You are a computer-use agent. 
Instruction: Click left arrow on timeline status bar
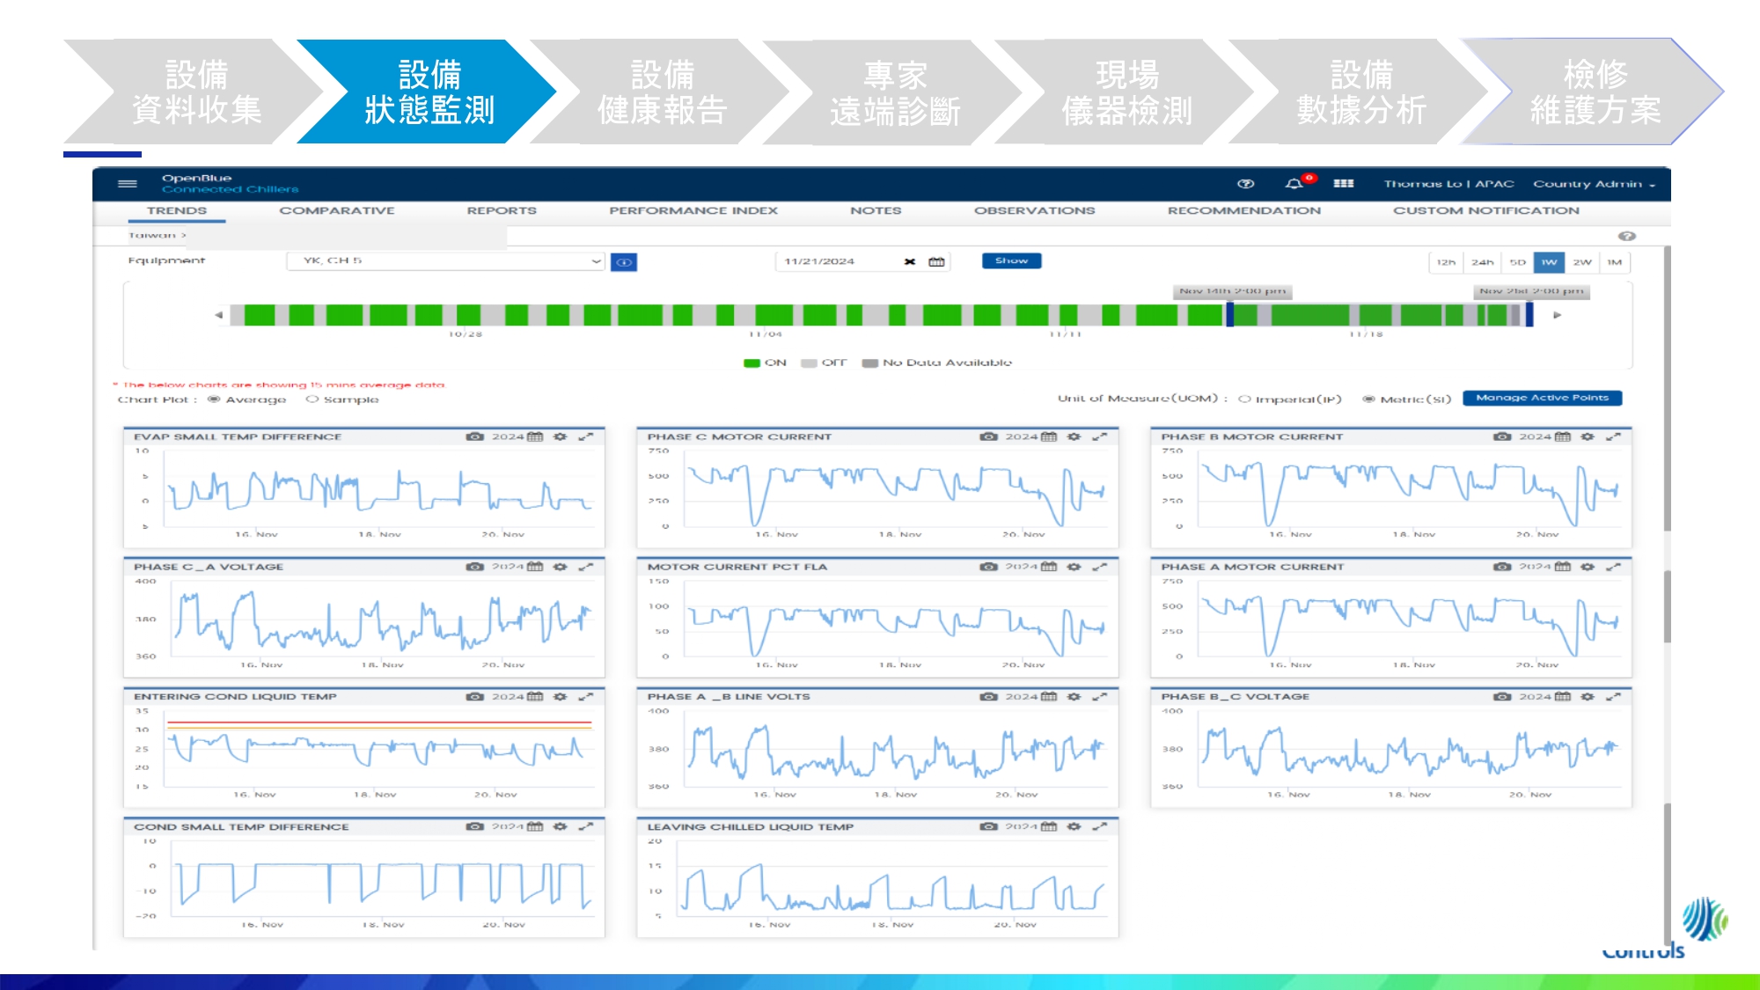coord(218,315)
